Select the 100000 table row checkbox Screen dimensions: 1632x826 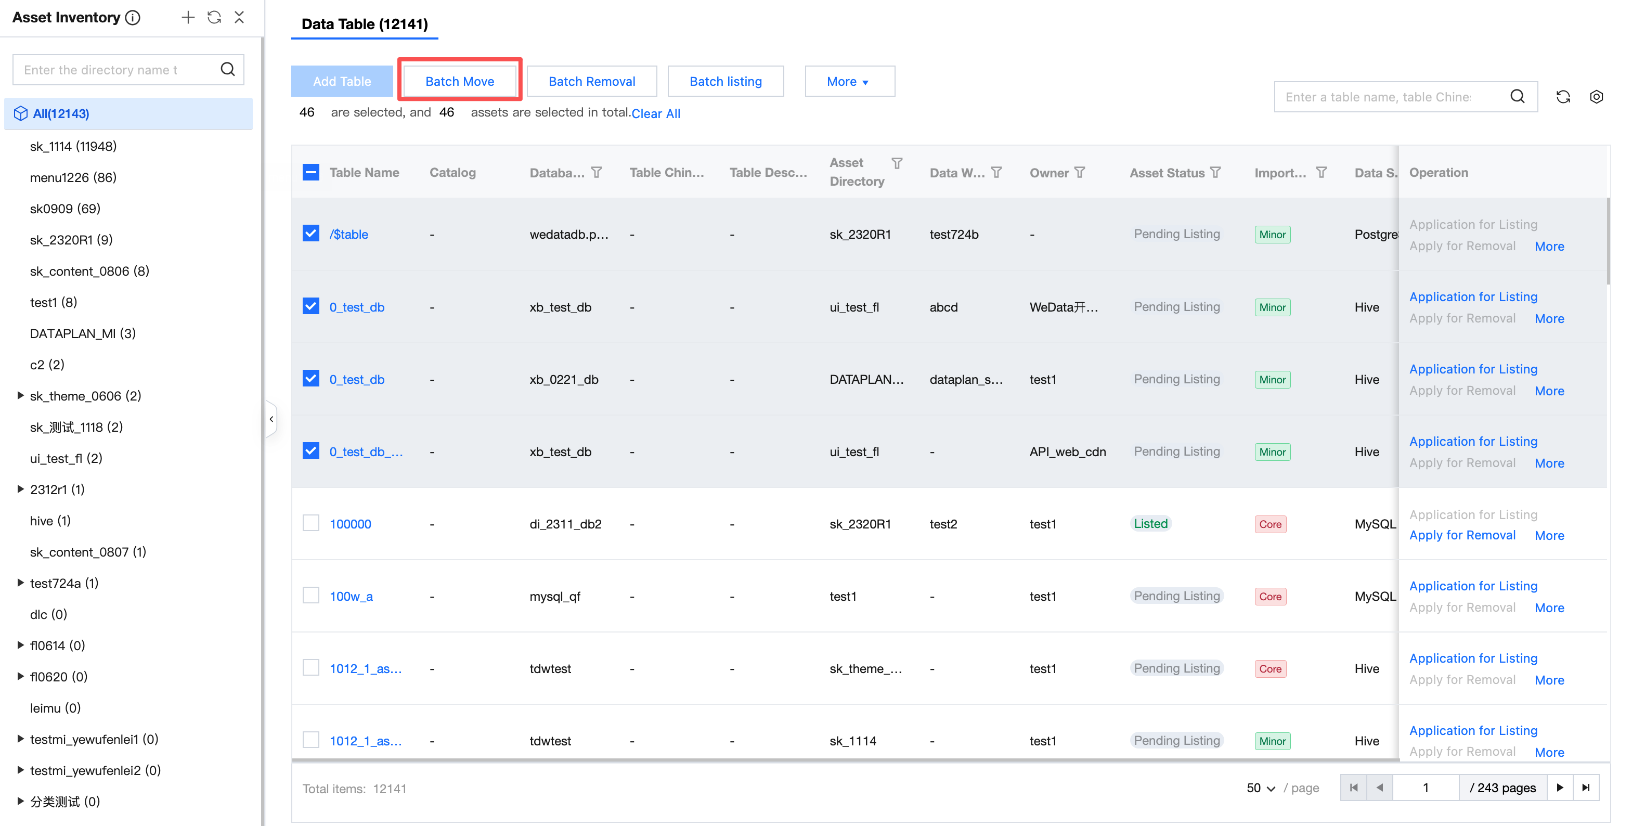310,523
